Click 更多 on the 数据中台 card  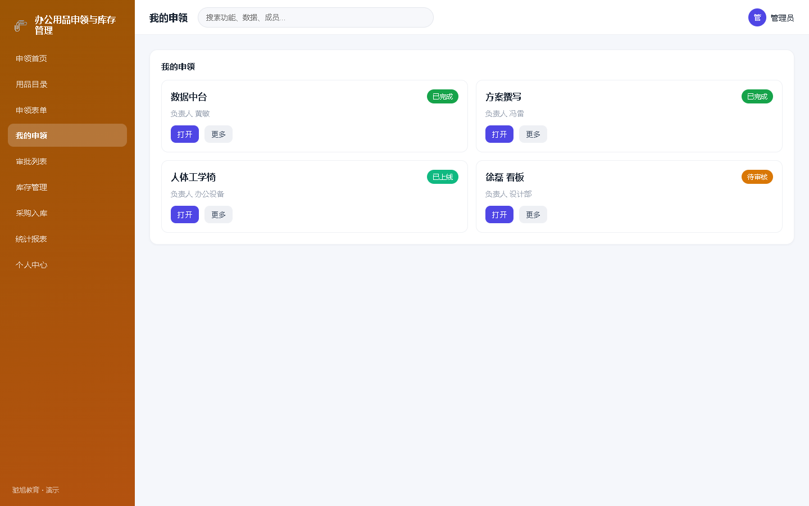(219, 134)
